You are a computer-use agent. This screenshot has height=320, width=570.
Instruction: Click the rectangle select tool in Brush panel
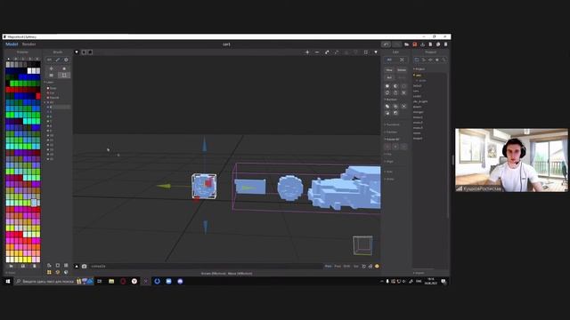[52, 75]
